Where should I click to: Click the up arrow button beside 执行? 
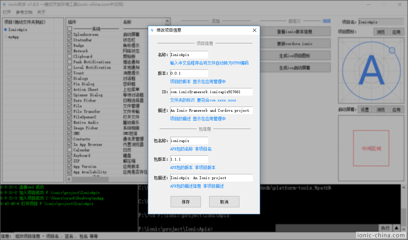pyautogui.click(x=396, y=228)
